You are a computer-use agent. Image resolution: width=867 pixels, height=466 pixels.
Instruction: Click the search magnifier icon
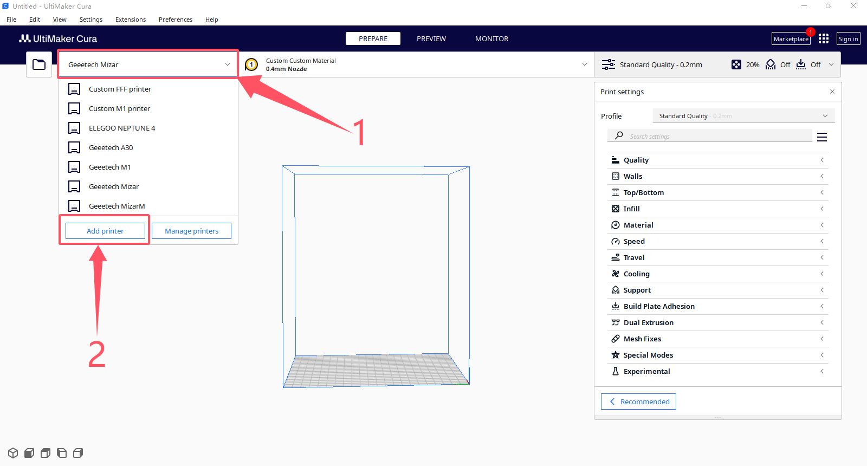click(619, 135)
